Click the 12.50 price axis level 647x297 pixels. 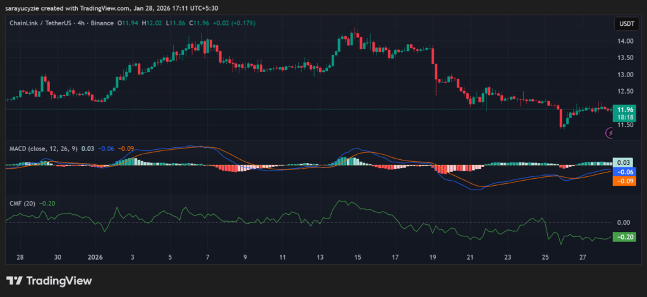pyautogui.click(x=624, y=91)
